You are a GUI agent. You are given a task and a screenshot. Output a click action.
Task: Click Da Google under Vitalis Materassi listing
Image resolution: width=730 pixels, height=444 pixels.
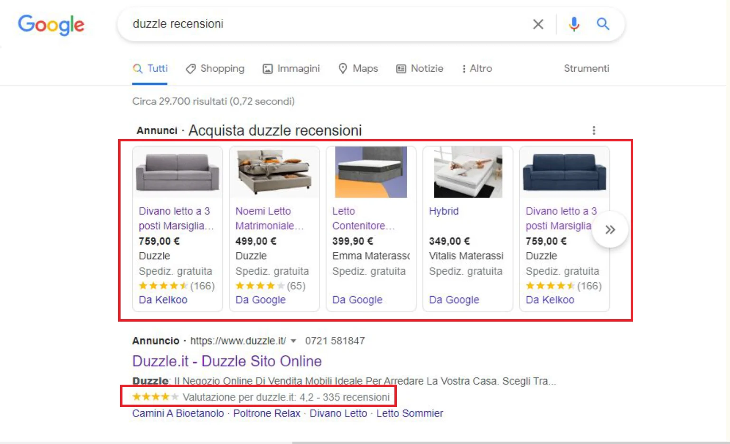[x=454, y=300]
